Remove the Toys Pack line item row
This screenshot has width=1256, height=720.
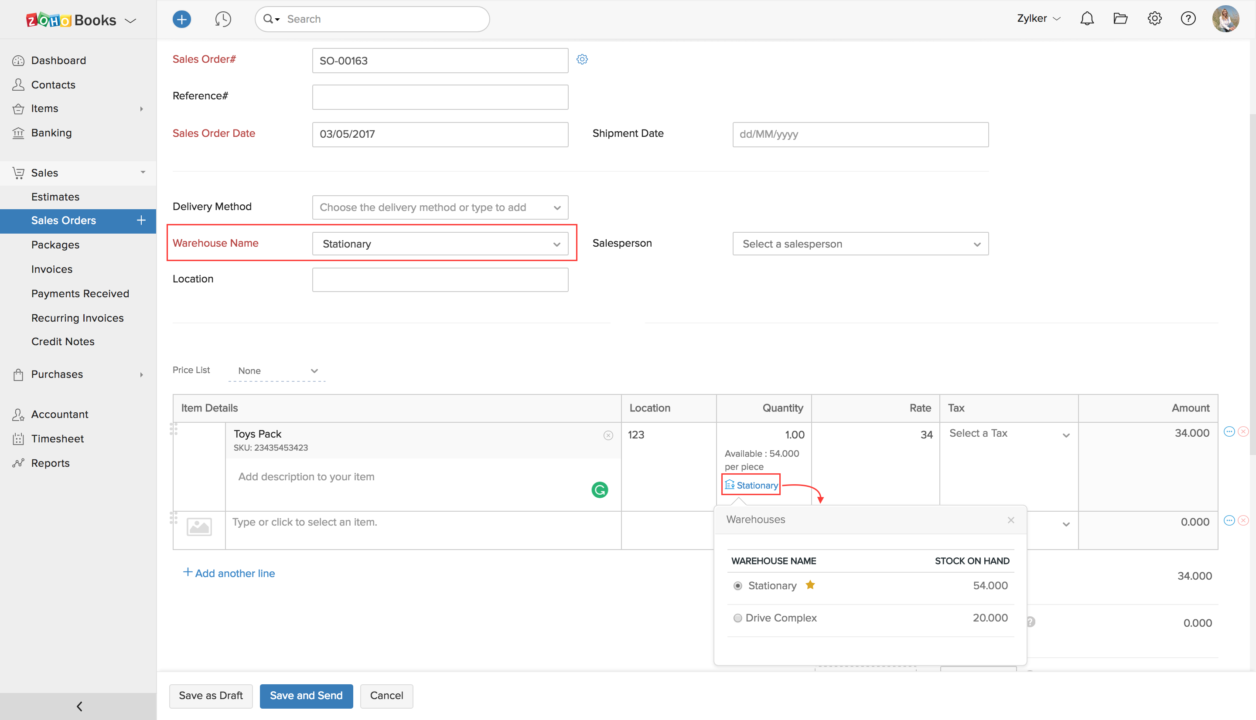click(1242, 432)
